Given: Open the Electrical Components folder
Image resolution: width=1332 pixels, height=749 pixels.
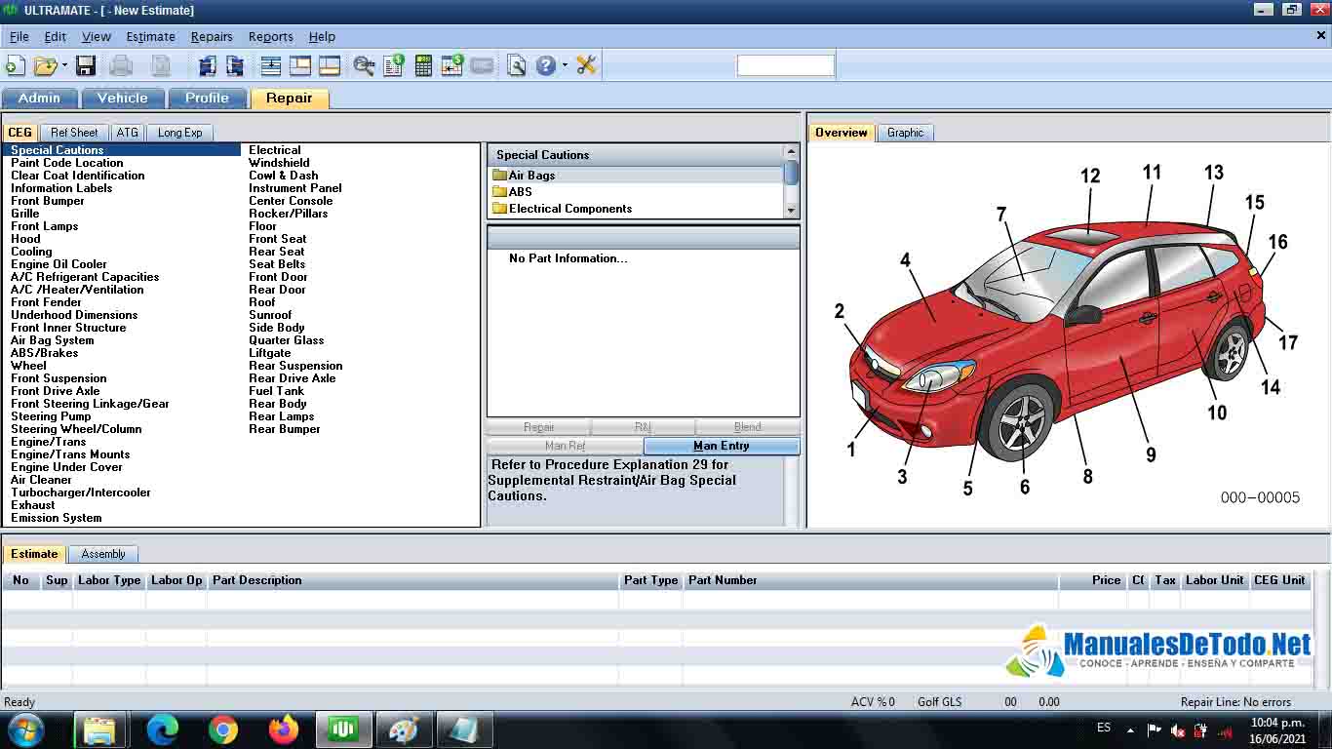Looking at the screenshot, I should point(562,209).
